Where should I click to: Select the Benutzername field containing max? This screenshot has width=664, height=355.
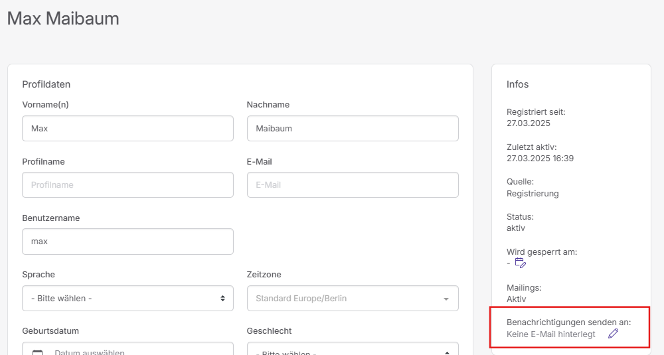[127, 242]
